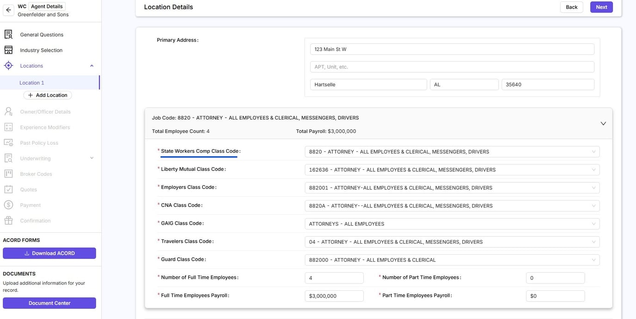The height and width of the screenshot is (319, 636).
Task: Open the Payment section
Action: tap(30, 205)
